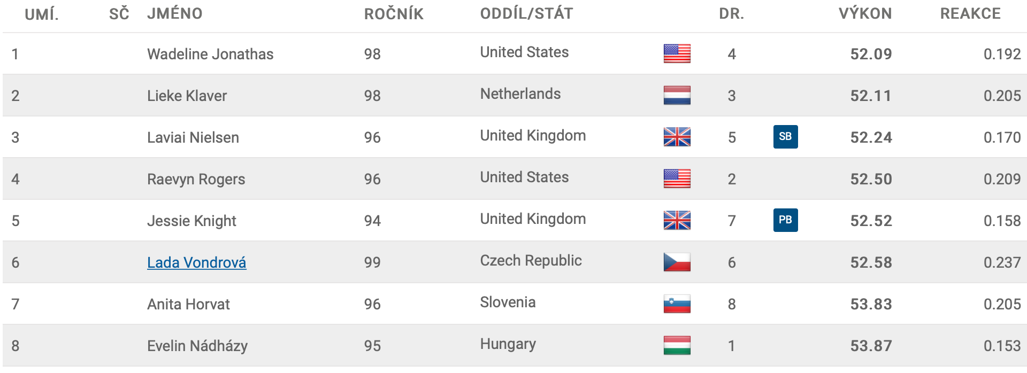Click the UK flag beside Laviai Nielsen
The width and height of the screenshot is (1027, 373).
pyautogui.click(x=677, y=137)
